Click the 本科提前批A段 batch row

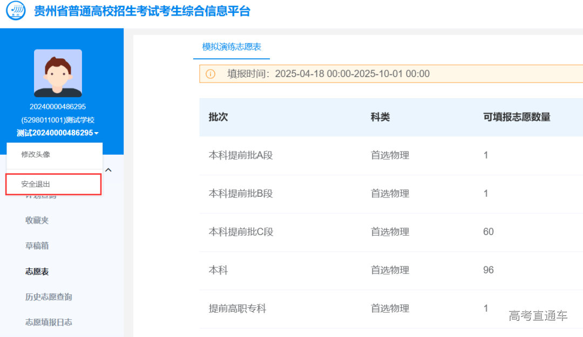click(x=240, y=155)
